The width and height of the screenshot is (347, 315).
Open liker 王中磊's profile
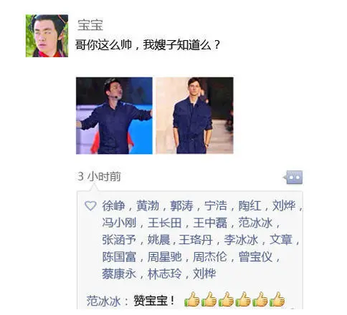point(210,223)
